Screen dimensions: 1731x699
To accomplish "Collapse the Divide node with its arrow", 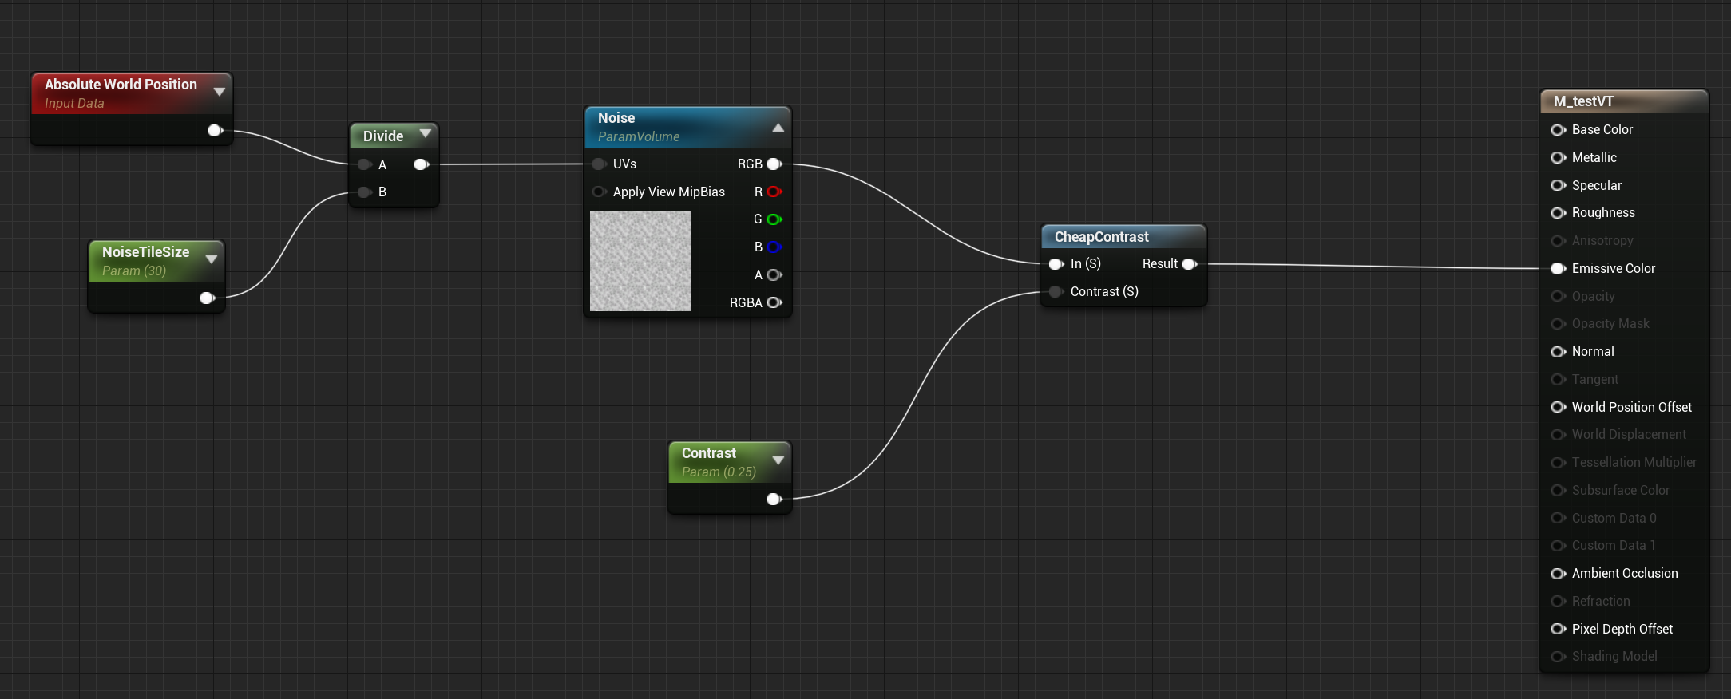I will [x=426, y=133].
